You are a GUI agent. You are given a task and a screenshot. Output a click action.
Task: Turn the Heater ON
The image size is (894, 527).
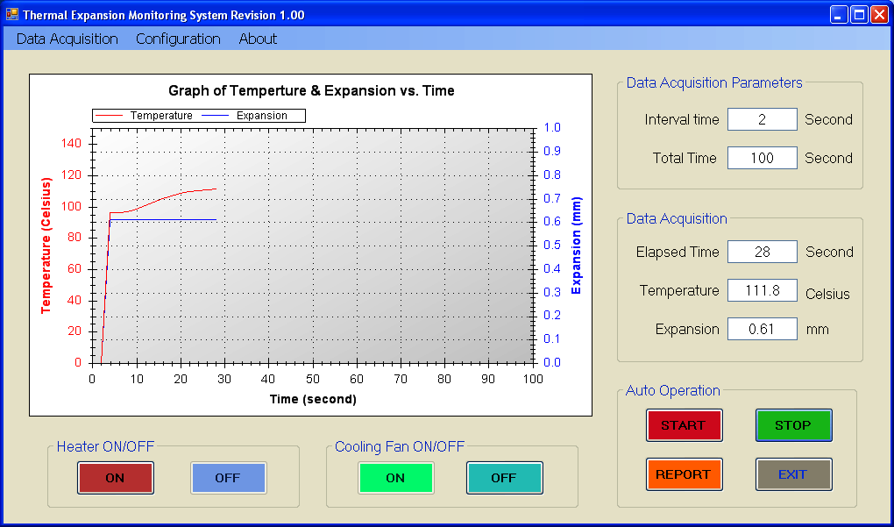tap(115, 478)
